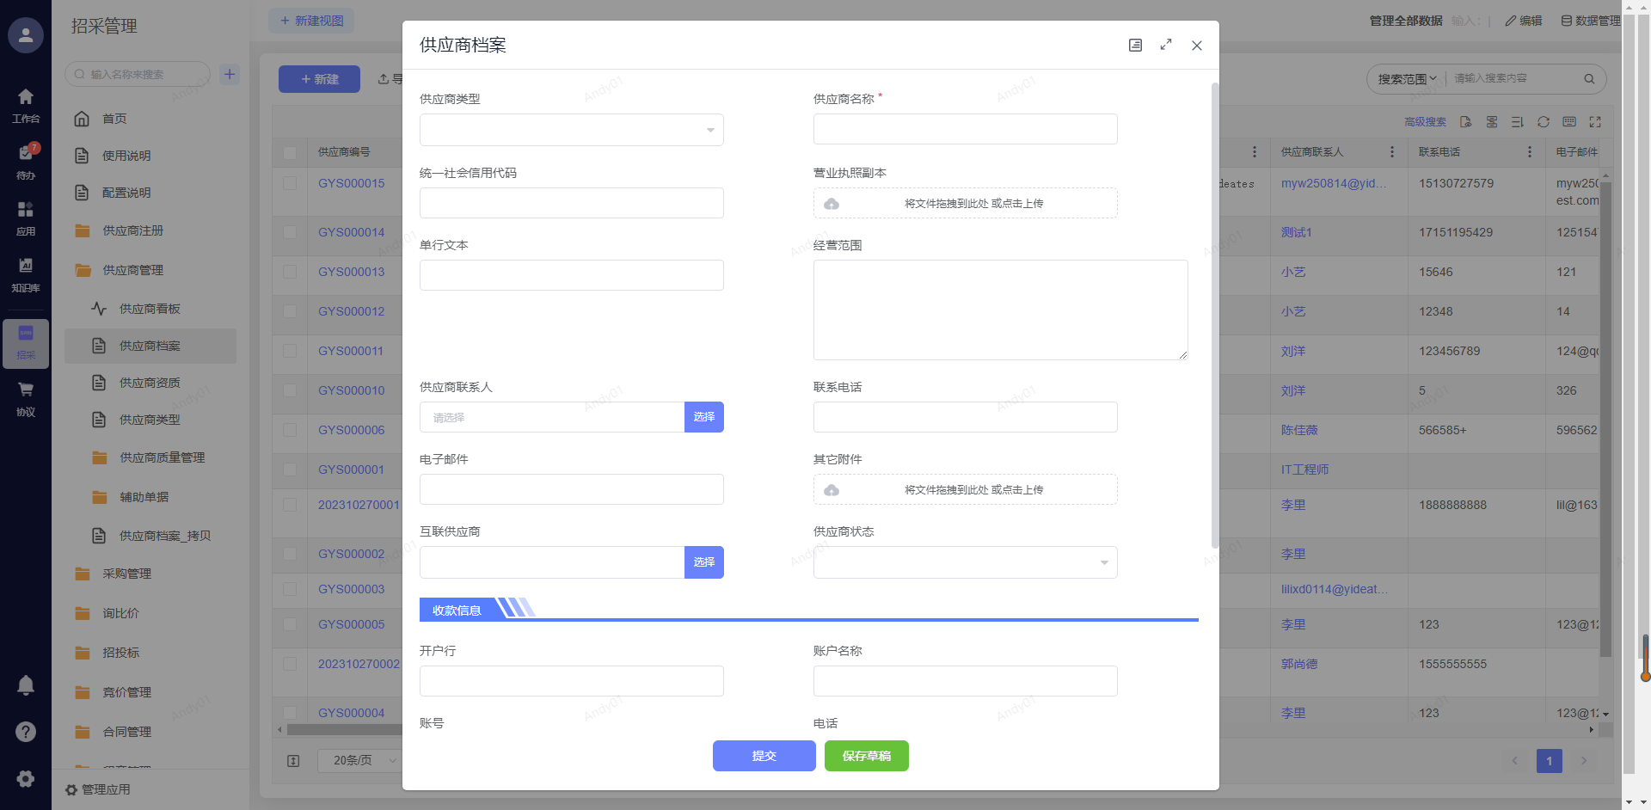Screen dimensions: 1651x810
Task: Click the 供应商名称 input field
Action: coord(965,129)
